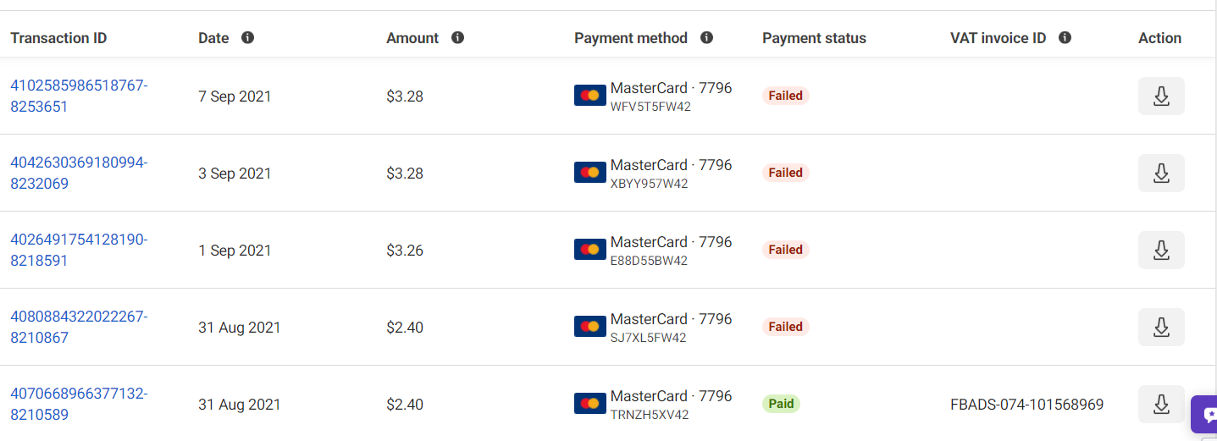The height and width of the screenshot is (441, 1217).
Task: Click VAT invoice ID info icon
Action: (x=1065, y=37)
